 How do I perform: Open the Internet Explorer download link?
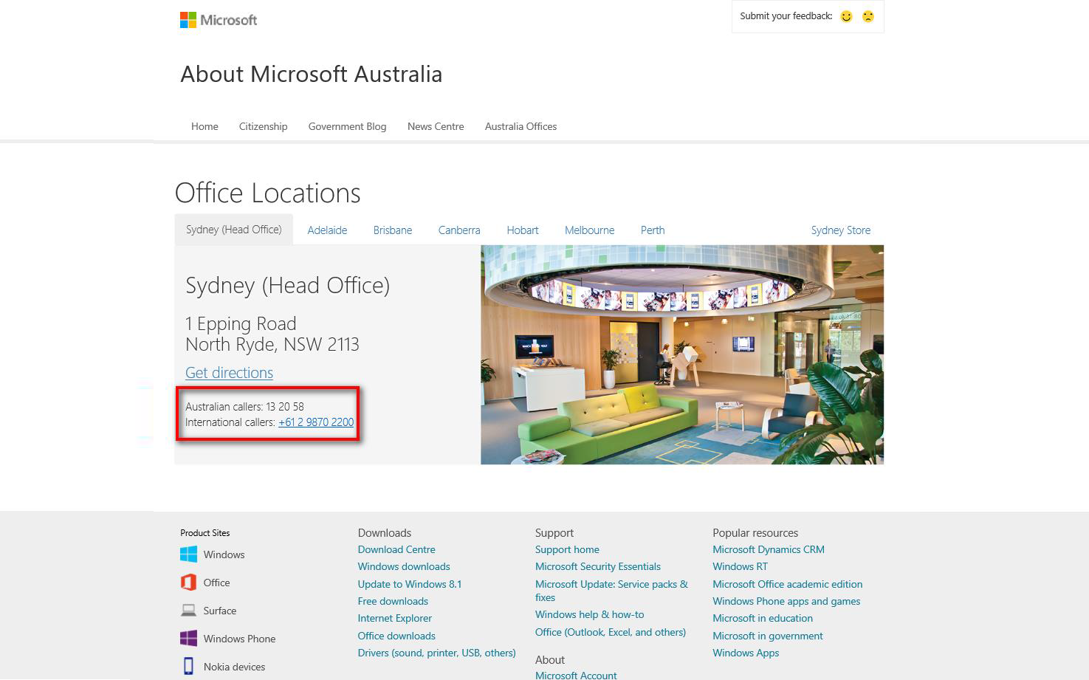[x=395, y=618]
